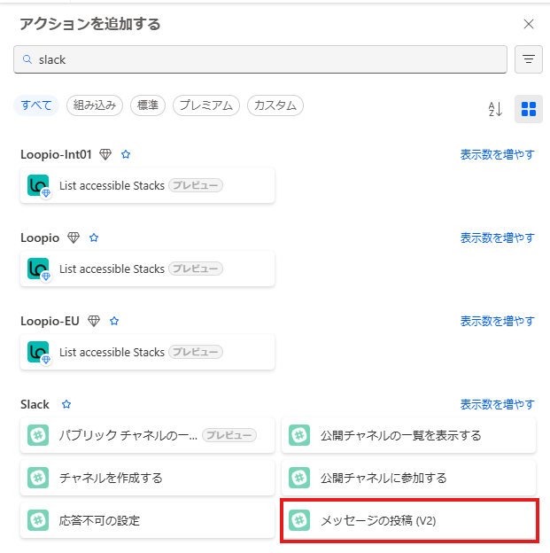Click the Loopio-EU connector heading

point(50,321)
